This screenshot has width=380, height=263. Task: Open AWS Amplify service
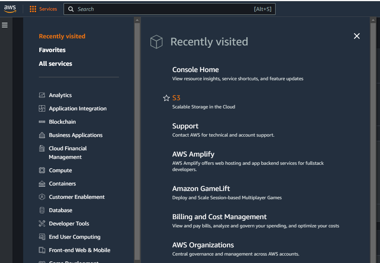point(193,154)
